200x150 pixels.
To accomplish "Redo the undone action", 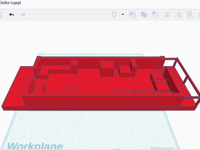I will coord(23,14).
